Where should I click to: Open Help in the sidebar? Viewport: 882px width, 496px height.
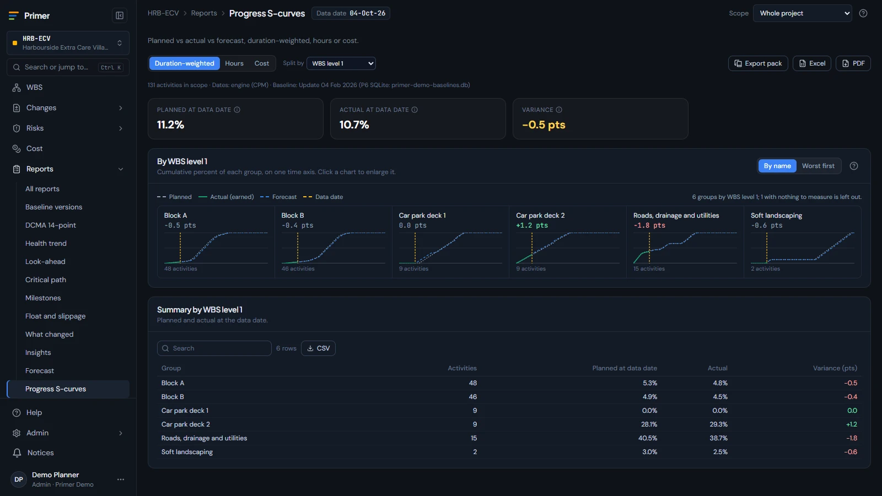click(x=68, y=413)
